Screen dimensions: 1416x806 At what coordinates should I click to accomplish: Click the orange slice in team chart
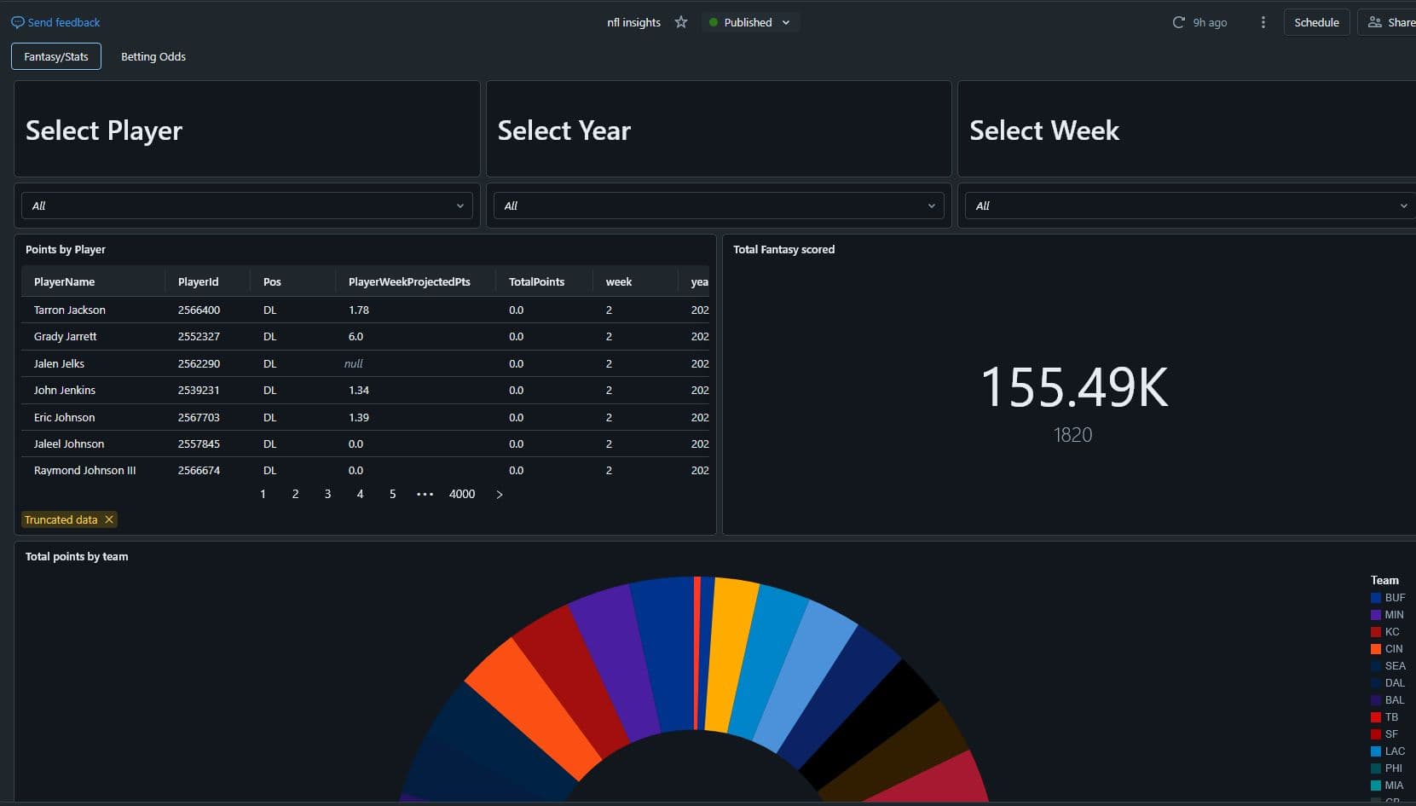pos(532,708)
